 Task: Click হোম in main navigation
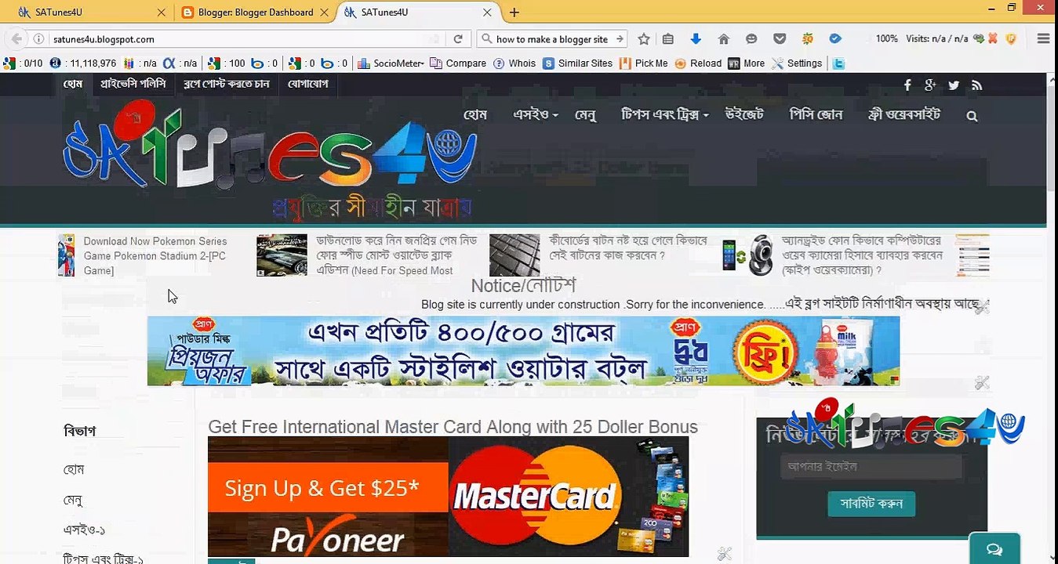475,114
